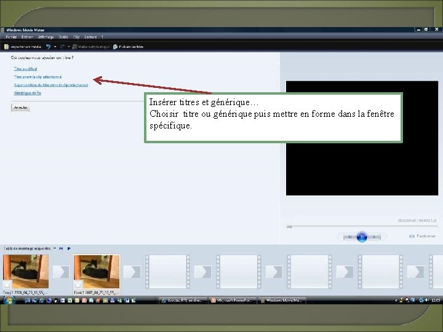443x332 pixels.
Task: Click the Publier un film toolbar button
Action: [128, 47]
